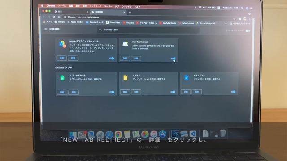Viewport: 287px width, 161px height.
Task: Disable Google Offline Docs extension toggle
Action: pyautogui.click(x=112, y=59)
